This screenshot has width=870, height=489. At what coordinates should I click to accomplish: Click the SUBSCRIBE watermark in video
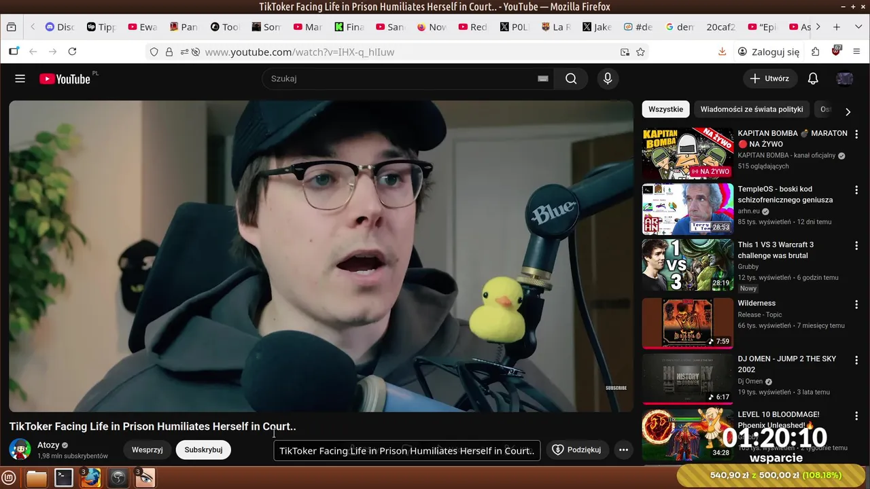616,388
